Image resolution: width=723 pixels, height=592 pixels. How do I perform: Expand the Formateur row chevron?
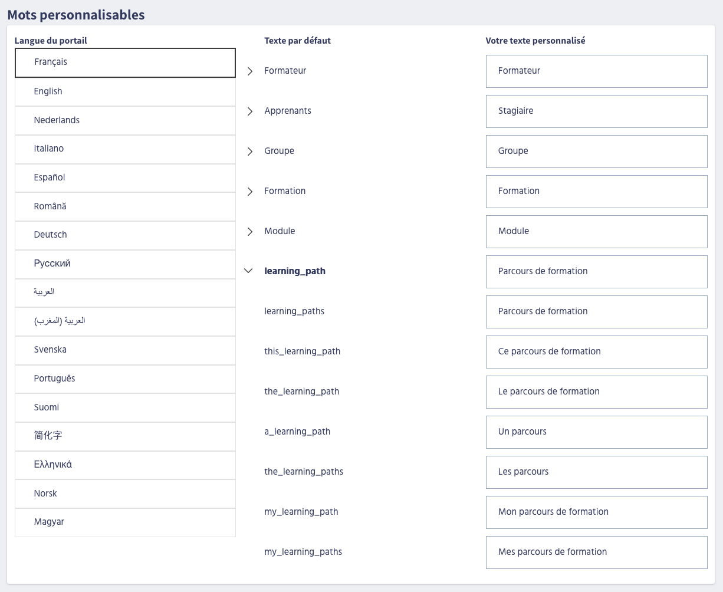point(250,71)
